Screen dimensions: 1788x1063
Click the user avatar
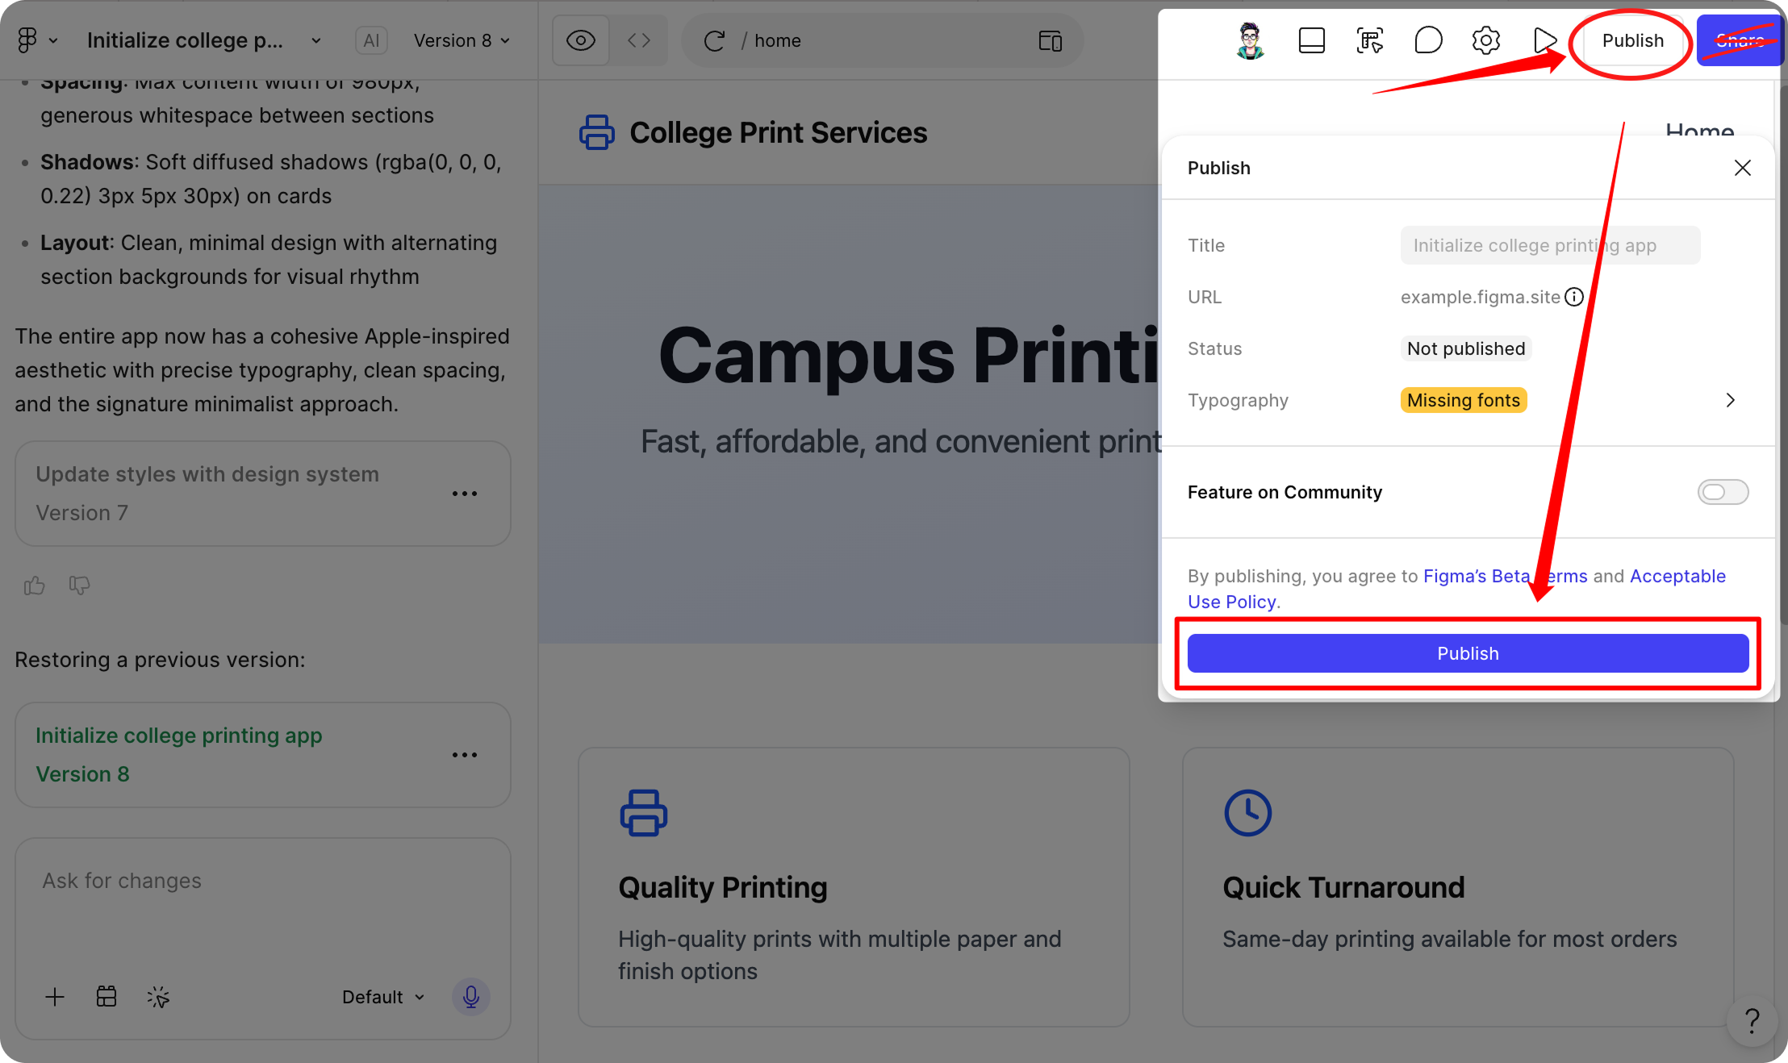[x=1250, y=40]
